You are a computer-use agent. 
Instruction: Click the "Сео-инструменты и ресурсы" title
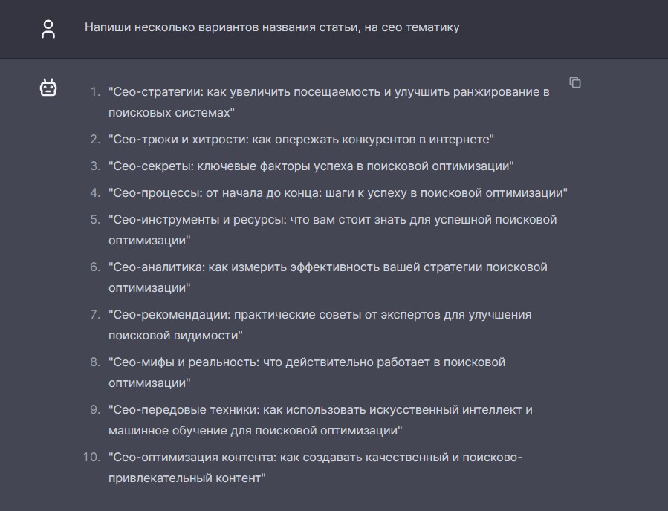pos(332,220)
